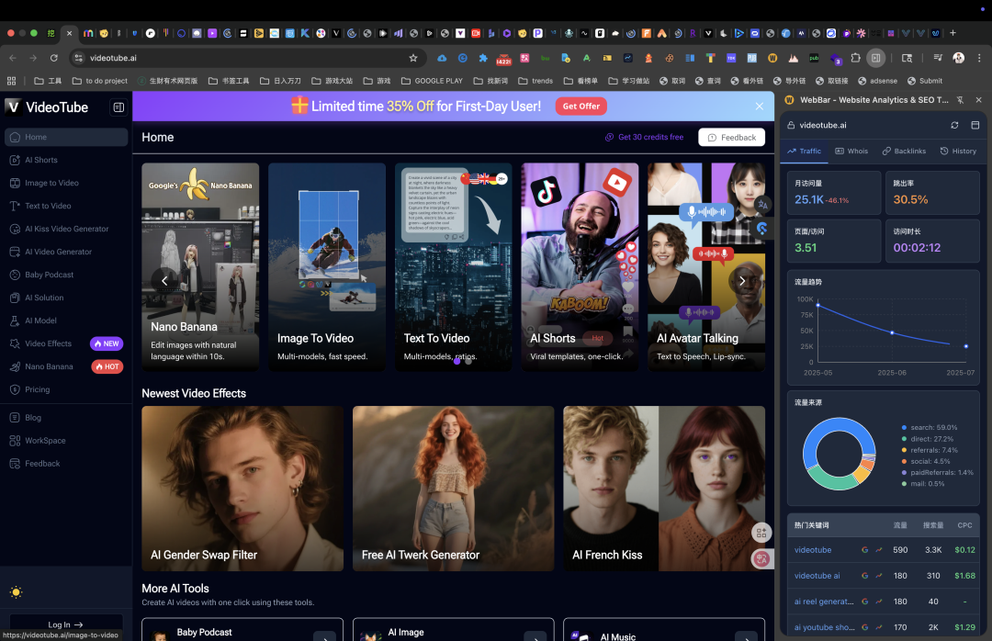Close the WebBar side panel

[x=979, y=100]
